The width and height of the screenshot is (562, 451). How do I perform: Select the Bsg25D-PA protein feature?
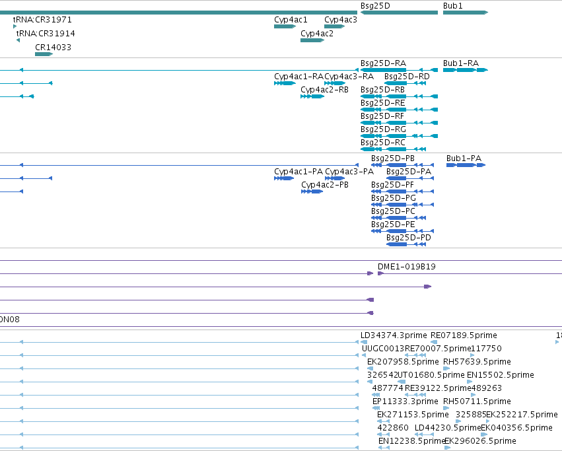410,178
